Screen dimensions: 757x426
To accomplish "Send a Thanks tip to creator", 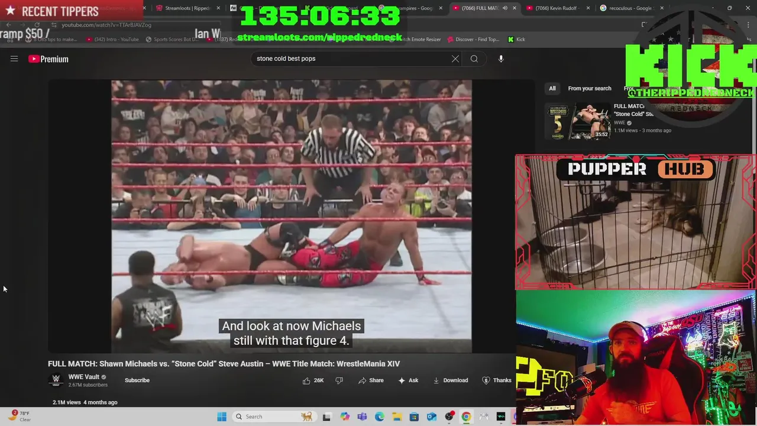I will coord(497,380).
